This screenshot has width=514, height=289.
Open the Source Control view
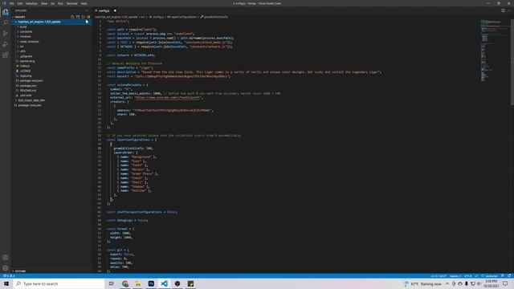pos(6,34)
